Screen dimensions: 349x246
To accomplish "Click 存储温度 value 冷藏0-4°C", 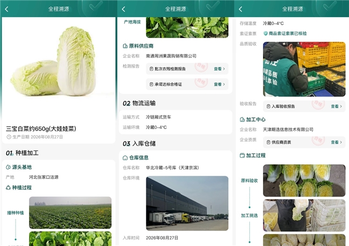I will coord(273,24).
